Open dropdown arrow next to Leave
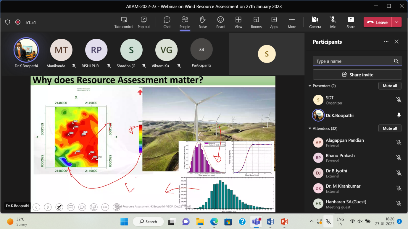 point(396,22)
